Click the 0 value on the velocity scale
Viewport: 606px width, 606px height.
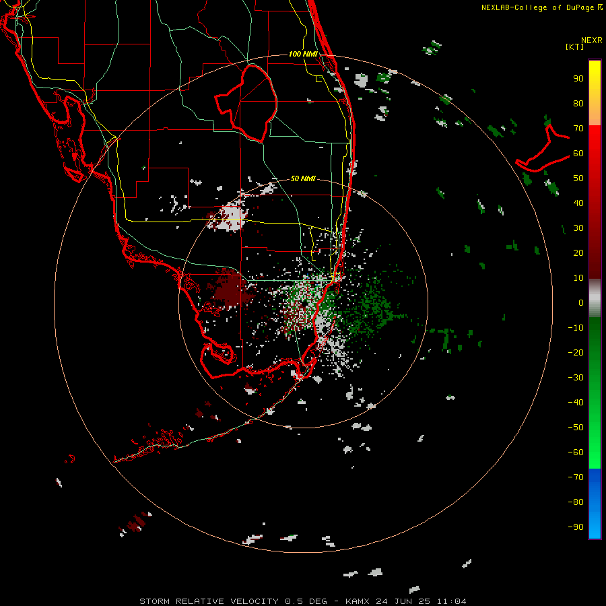pos(581,302)
